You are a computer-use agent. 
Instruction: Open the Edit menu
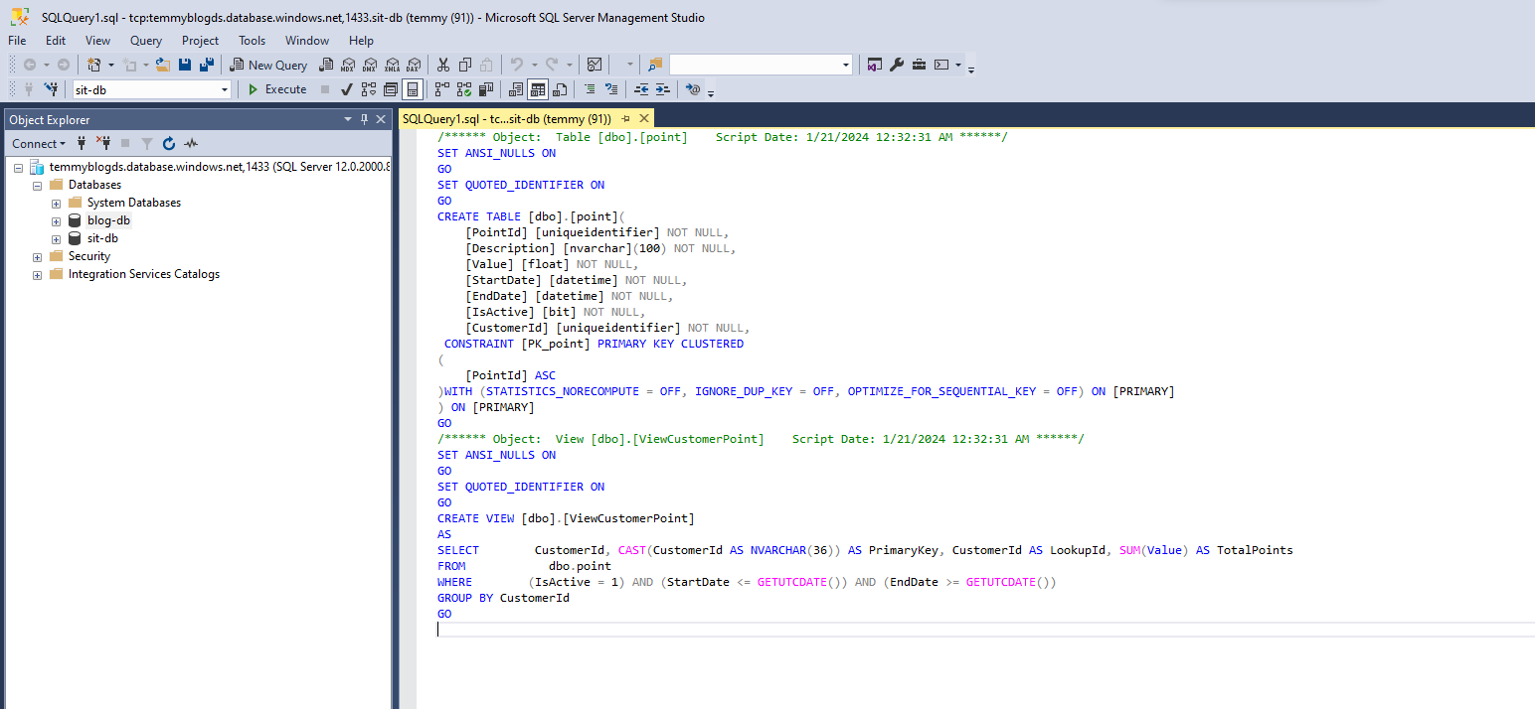click(x=56, y=41)
